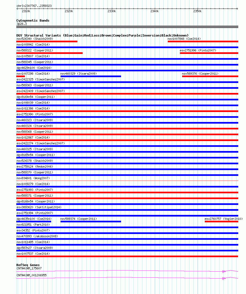The image size is (246, 294).
Task: Open the nsv589345 (Cooper2011) variant
Action: [35, 62]
